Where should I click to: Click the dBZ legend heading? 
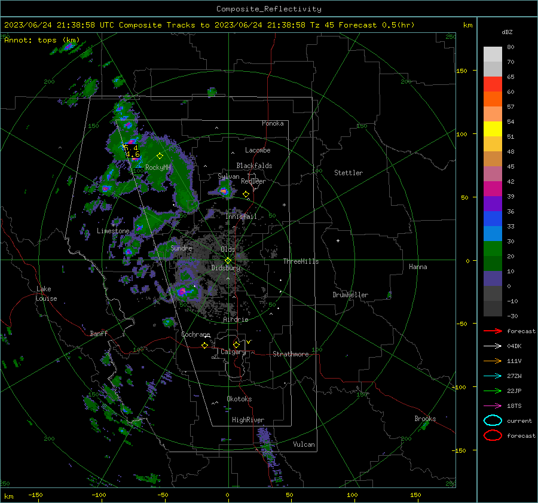pos(507,32)
